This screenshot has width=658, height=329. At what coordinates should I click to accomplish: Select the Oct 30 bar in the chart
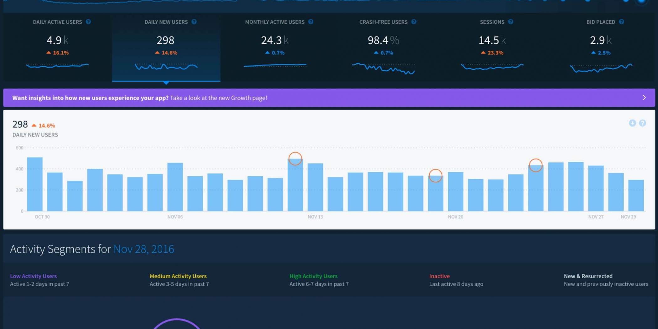[x=35, y=184]
